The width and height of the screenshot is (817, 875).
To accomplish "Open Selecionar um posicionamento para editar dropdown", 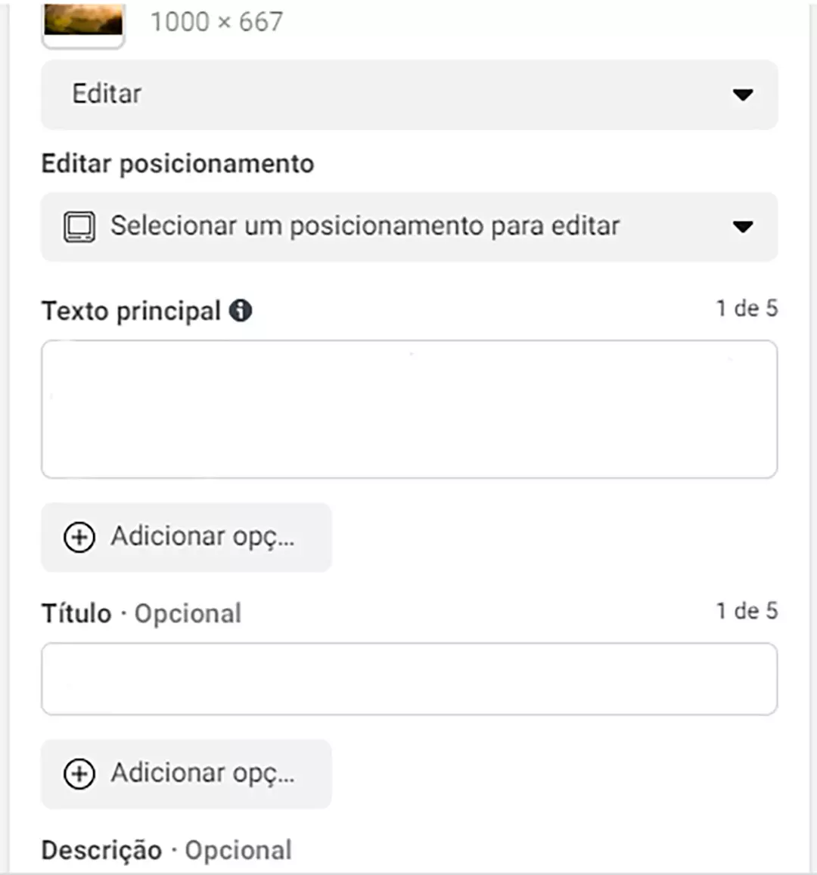I will (409, 227).
